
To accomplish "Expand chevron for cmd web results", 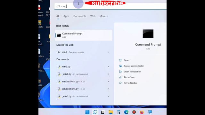I will pos(108,52).
